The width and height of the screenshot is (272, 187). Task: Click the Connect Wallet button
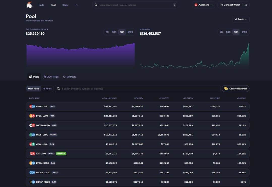(x=230, y=5)
